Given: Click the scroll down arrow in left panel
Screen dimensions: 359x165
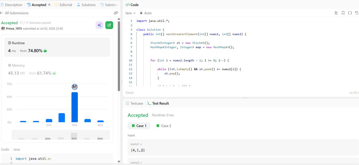Looking at the screenshot, I should pos(119,162).
